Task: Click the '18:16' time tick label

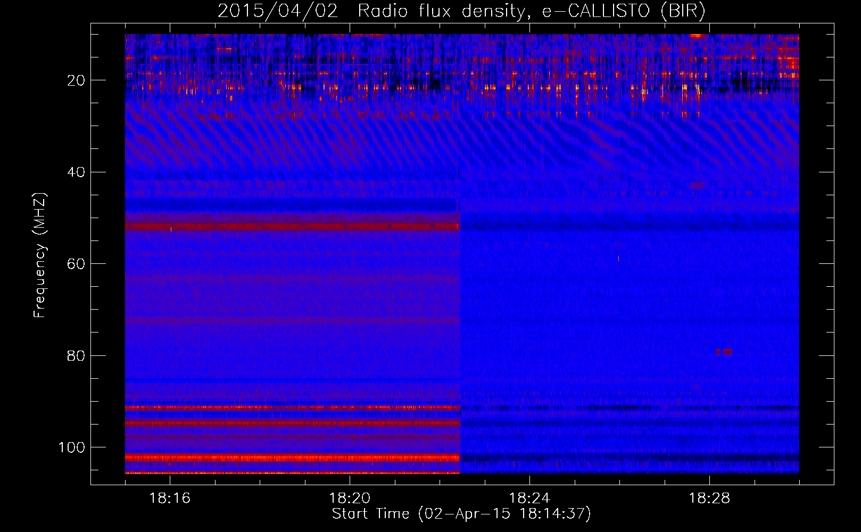Action: coord(170,498)
